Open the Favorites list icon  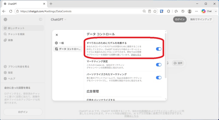[x=176, y=11]
